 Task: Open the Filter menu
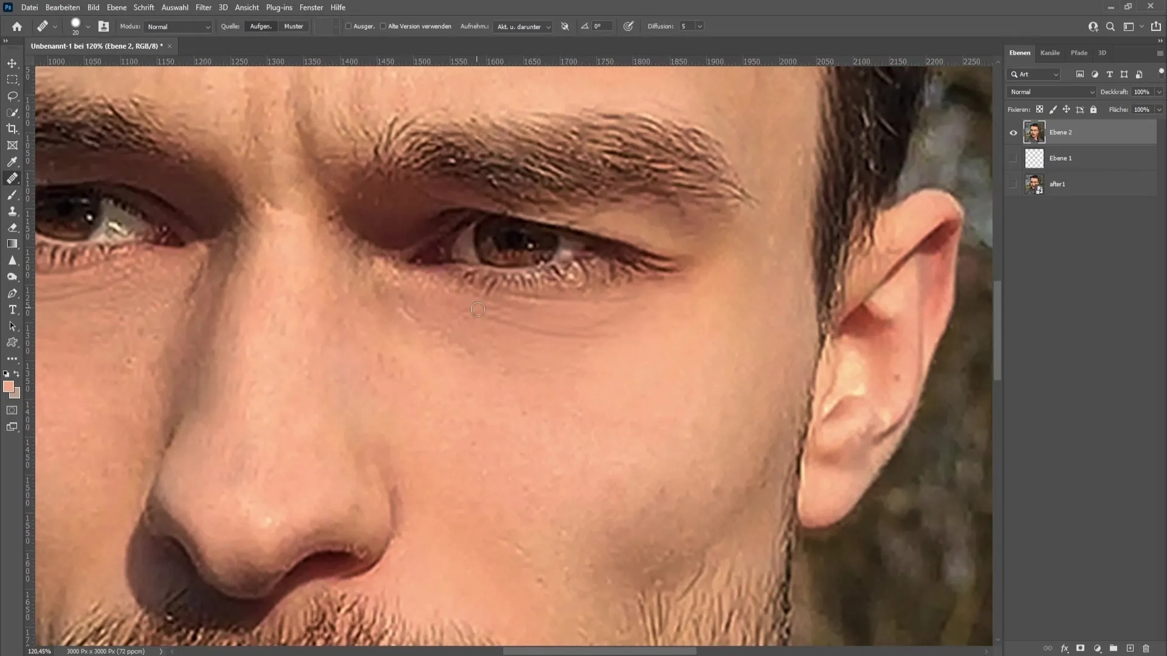203,7
